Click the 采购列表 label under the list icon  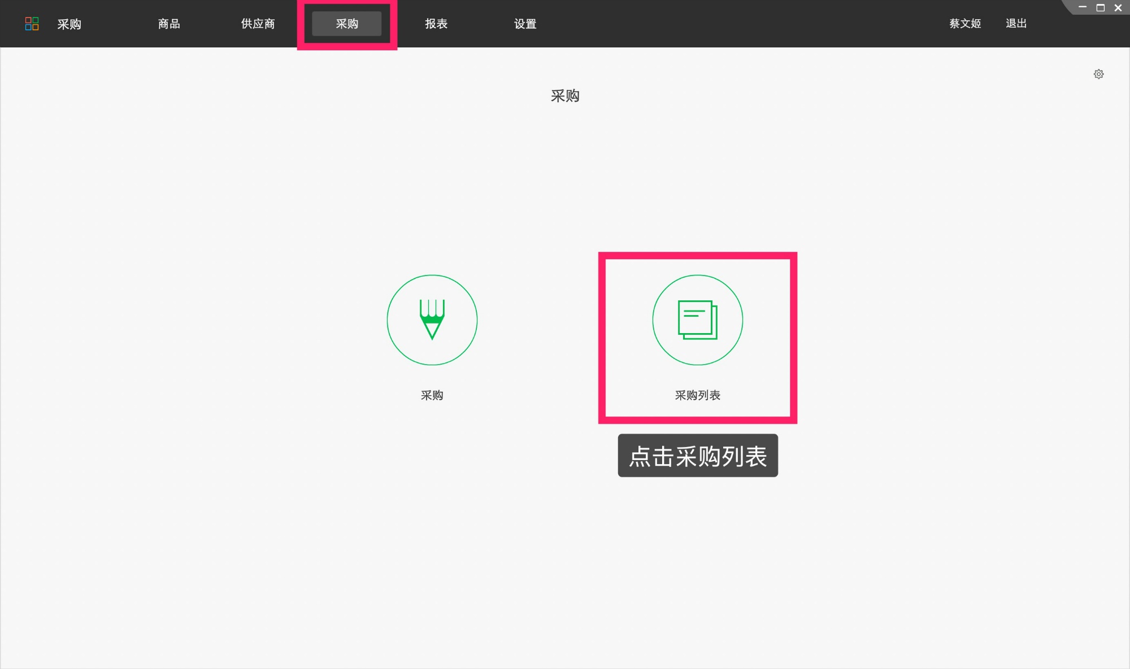click(x=697, y=395)
